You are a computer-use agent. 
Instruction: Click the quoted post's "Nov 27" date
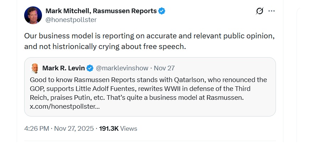(x=164, y=68)
